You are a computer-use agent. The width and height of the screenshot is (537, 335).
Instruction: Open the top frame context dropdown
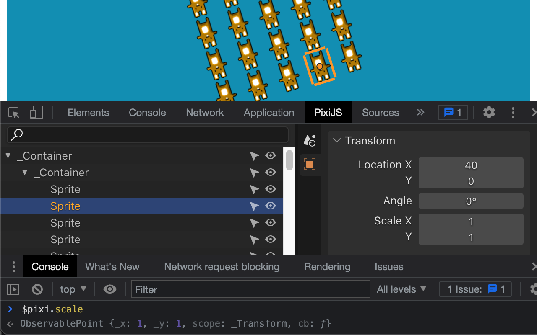[x=73, y=289]
